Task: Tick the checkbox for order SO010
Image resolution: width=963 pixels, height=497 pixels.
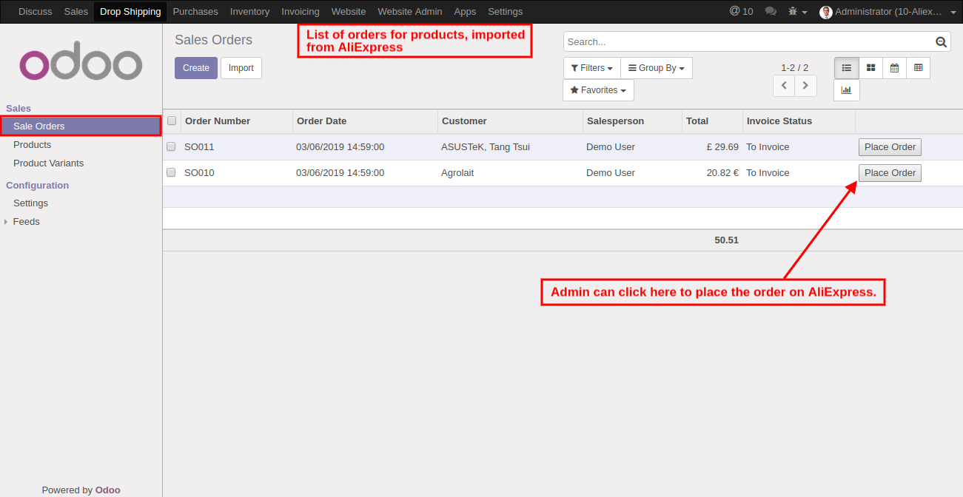Action: [x=171, y=172]
